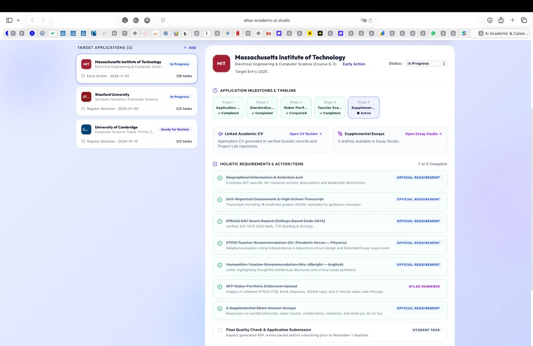533x346 pixels.
Task: Click the Early Action link
Action: (354, 64)
